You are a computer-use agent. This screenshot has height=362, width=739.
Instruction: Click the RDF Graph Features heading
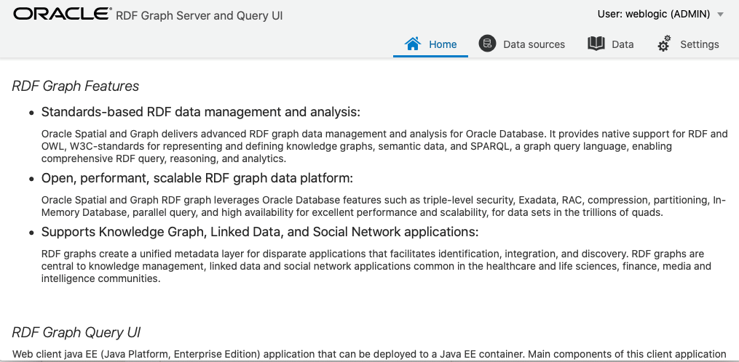click(76, 87)
